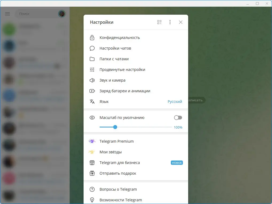The height and width of the screenshot is (204, 272).
Task: Open the hamburger menu in the sidebar
Action: [7, 14]
